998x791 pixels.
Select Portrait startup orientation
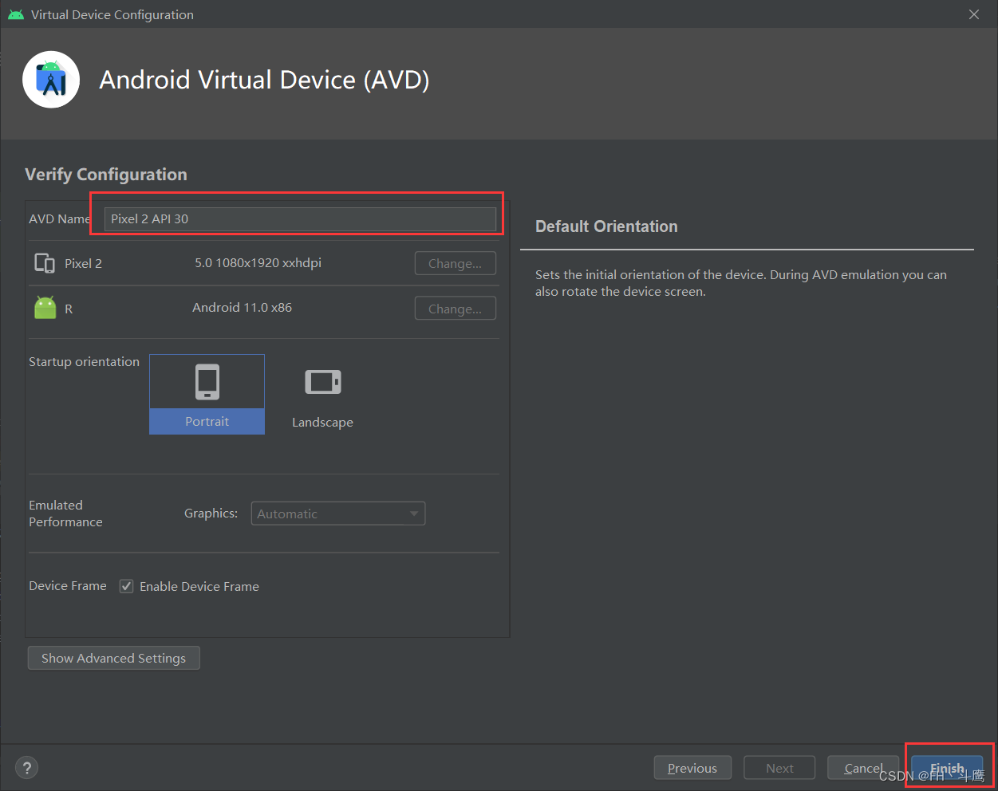point(207,395)
